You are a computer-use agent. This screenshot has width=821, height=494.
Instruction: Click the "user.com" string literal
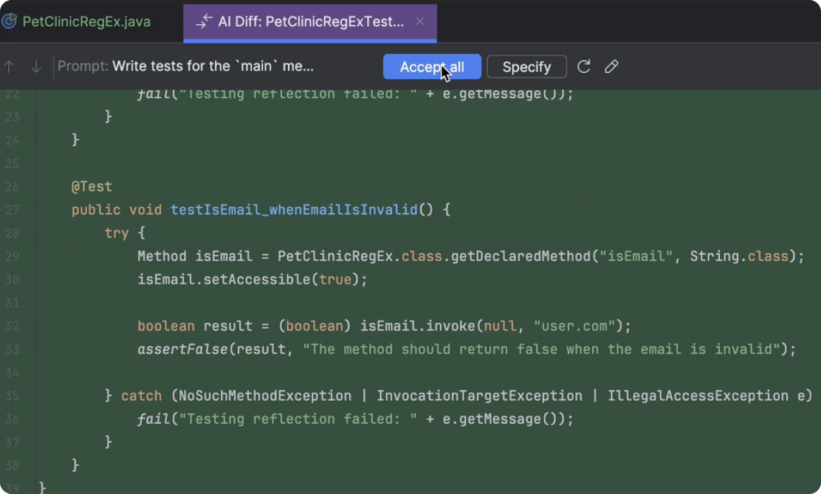[574, 326]
